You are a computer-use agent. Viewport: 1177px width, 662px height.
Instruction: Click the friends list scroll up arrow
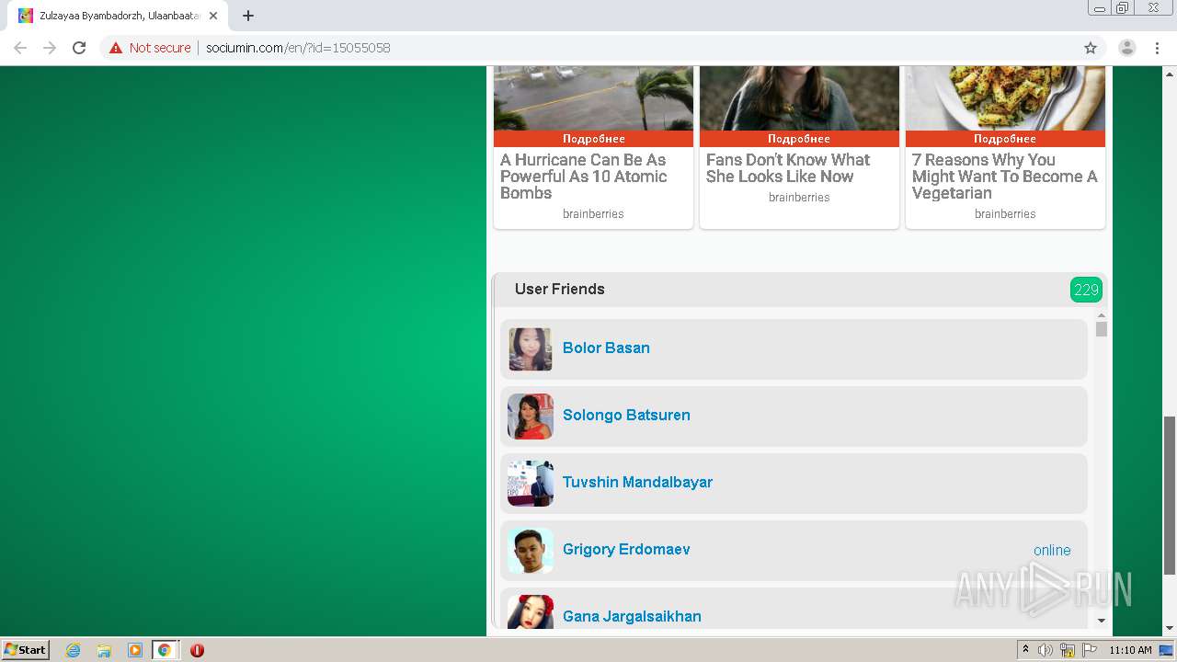[x=1102, y=315]
